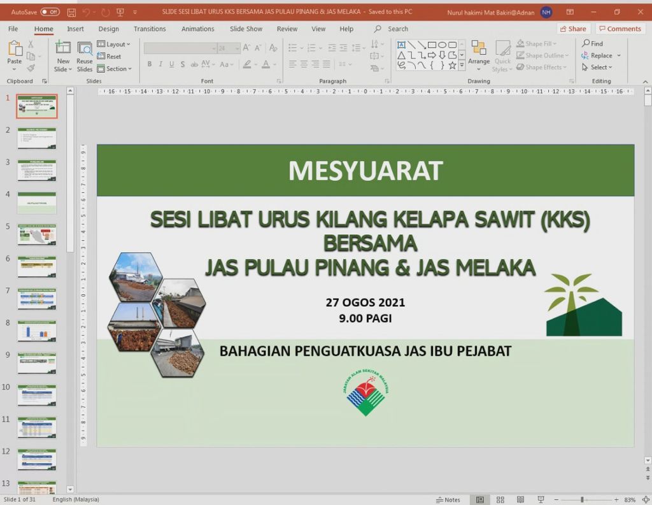Toggle bullet list
This screenshot has height=505, width=652.
293,48
